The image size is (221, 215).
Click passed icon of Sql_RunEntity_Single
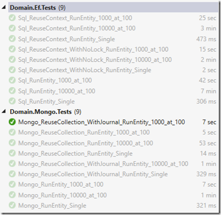click(x=12, y=101)
